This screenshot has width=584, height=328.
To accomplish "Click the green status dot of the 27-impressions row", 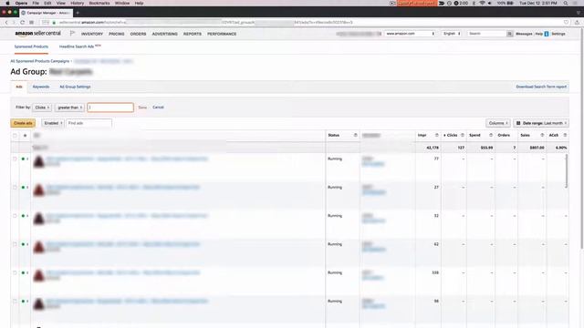I will [x=23, y=187].
